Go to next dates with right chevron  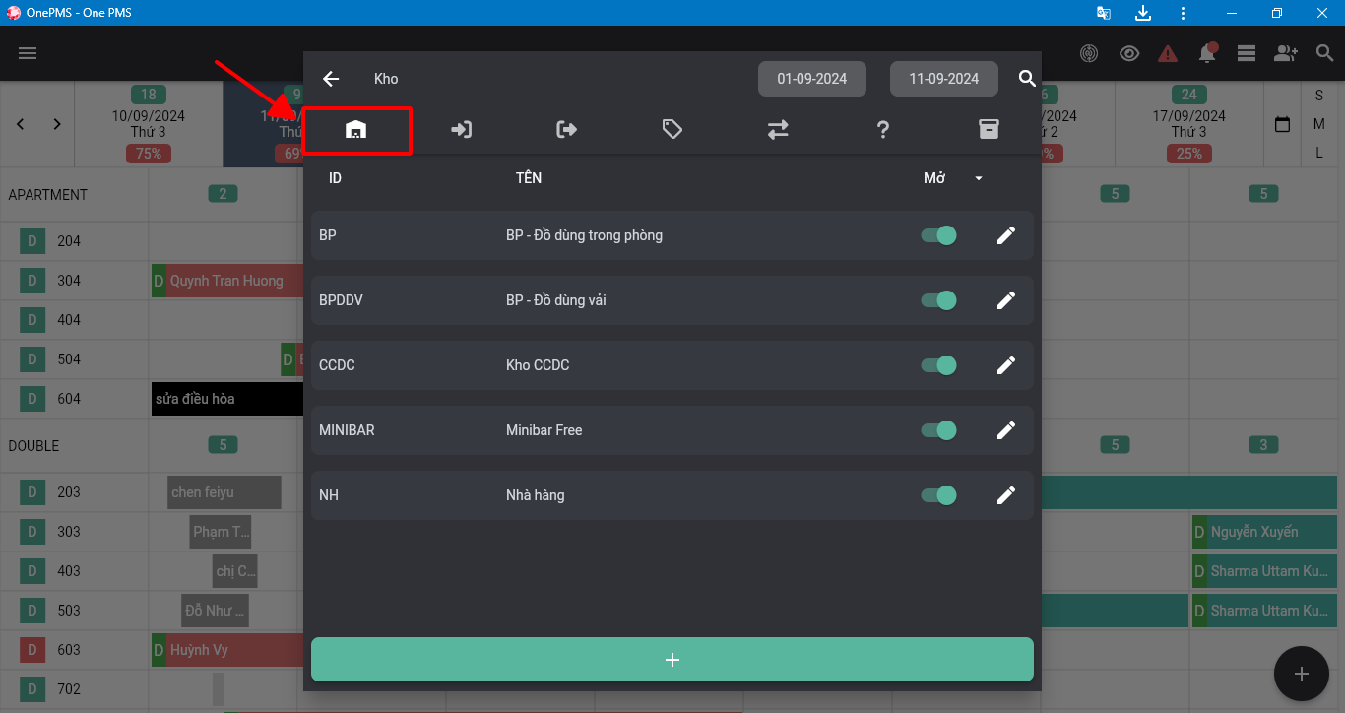(57, 124)
